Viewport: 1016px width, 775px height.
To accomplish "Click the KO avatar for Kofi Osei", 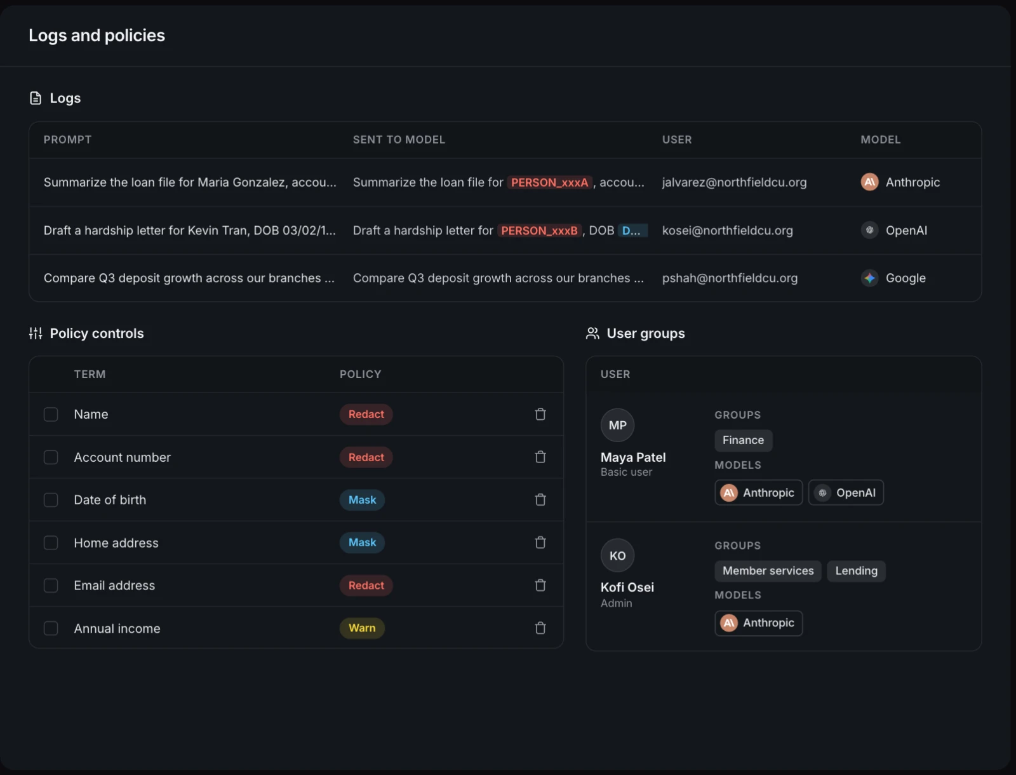I will tap(617, 556).
